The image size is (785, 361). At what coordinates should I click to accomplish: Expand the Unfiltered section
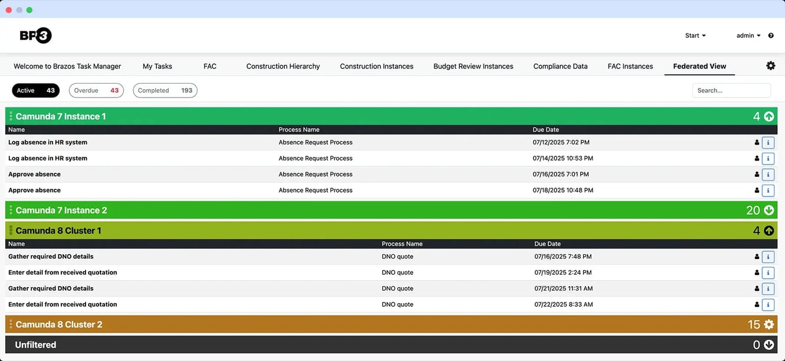pos(768,345)
